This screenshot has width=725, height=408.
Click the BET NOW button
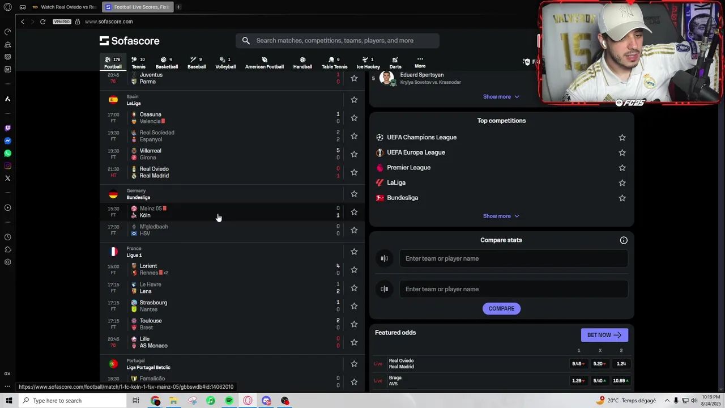coord(604,335)
